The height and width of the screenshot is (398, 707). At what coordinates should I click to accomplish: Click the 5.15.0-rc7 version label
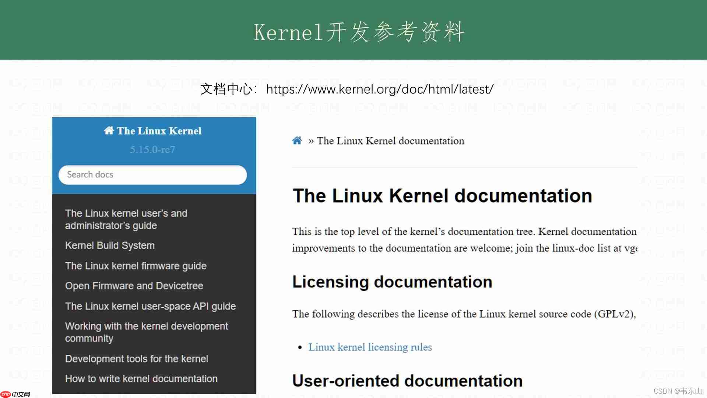(152, 150)
